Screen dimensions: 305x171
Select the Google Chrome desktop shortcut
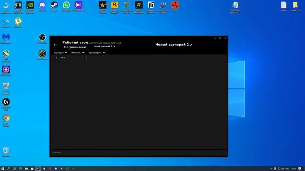(x=6, y=121)
